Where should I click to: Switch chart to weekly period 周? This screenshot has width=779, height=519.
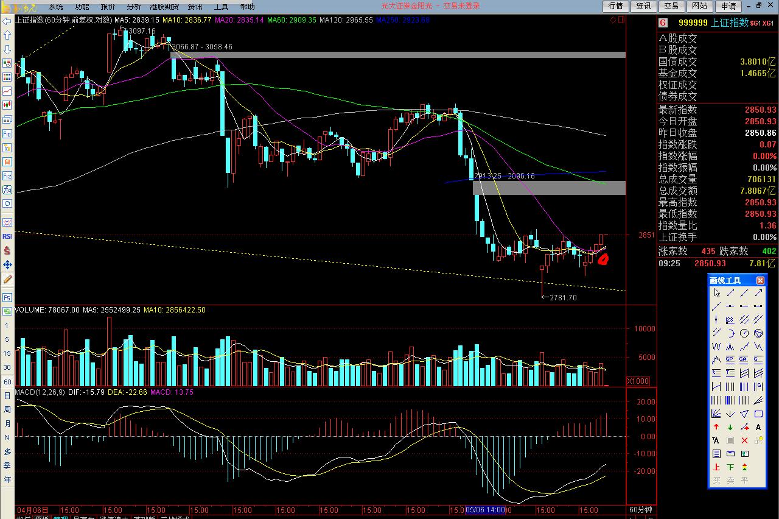pos(7,410)
